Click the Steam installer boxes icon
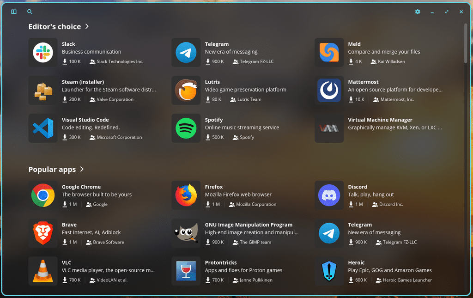This screenshot has width=473, height=298. [43, 91]
